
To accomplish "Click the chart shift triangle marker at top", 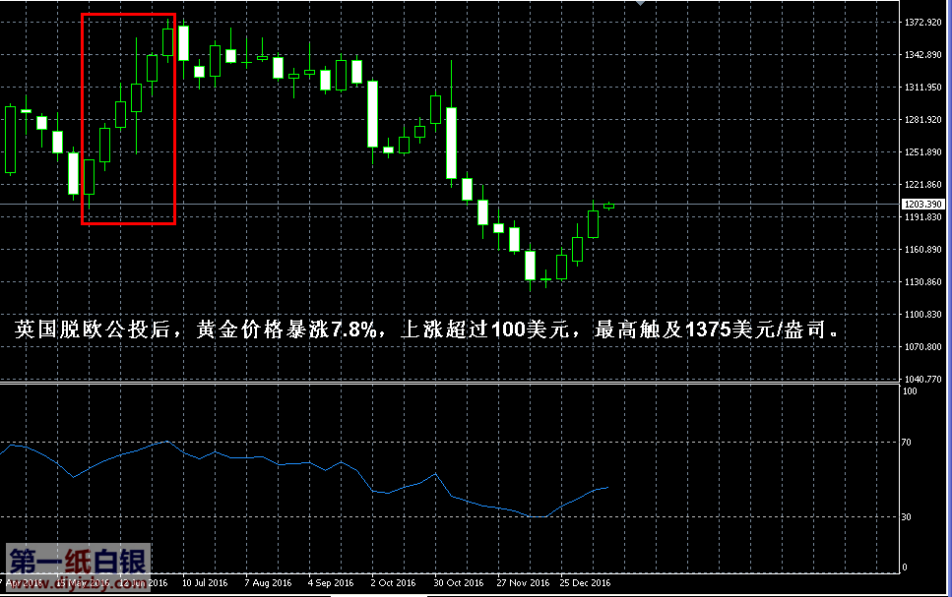I will [x=642, y=4].
